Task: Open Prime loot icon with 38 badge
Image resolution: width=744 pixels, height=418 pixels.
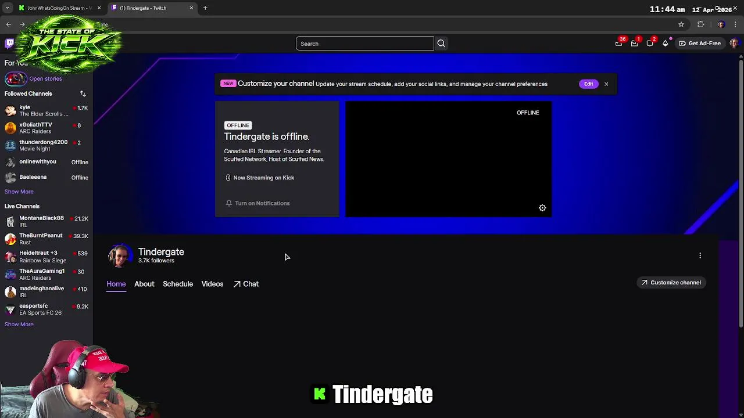Action: pos(619,43)
